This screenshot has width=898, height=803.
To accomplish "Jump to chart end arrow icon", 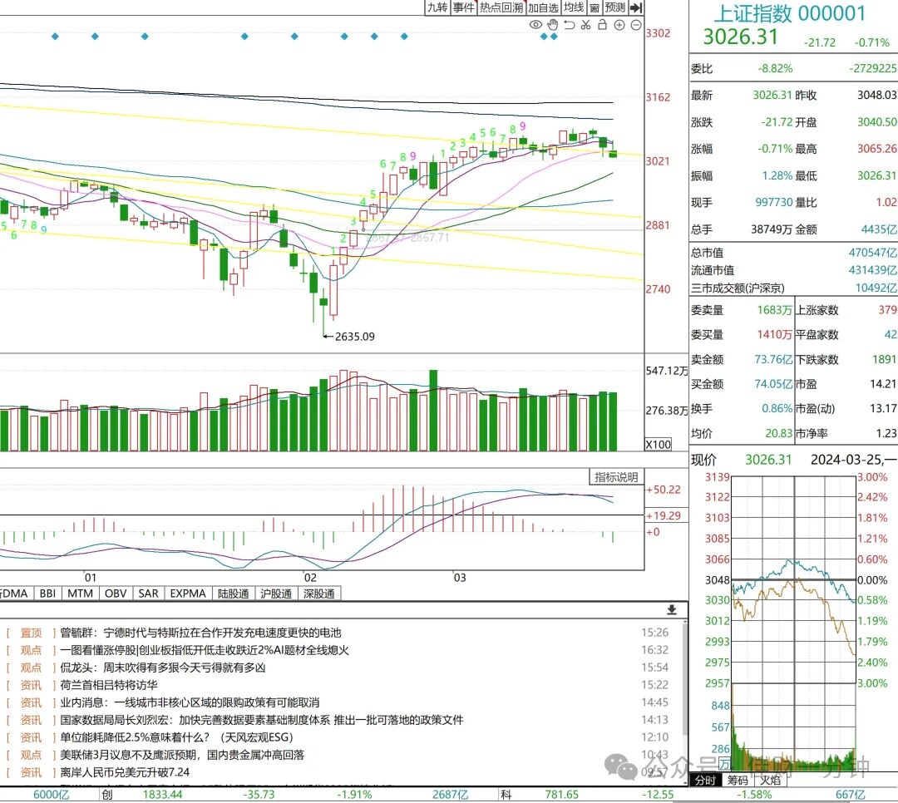I will tap(636, 7).
